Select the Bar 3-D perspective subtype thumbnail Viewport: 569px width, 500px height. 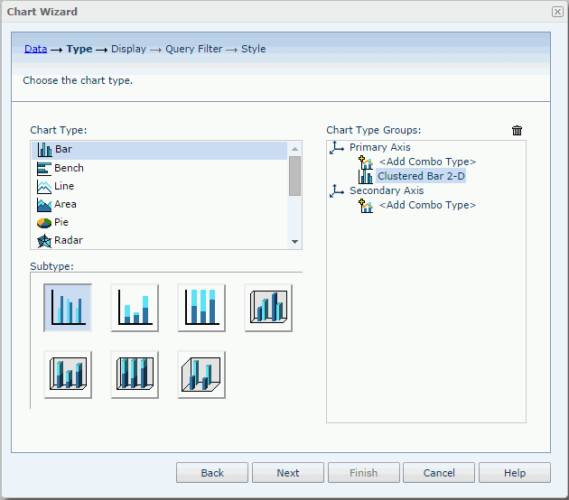click(x=201, y=375)
